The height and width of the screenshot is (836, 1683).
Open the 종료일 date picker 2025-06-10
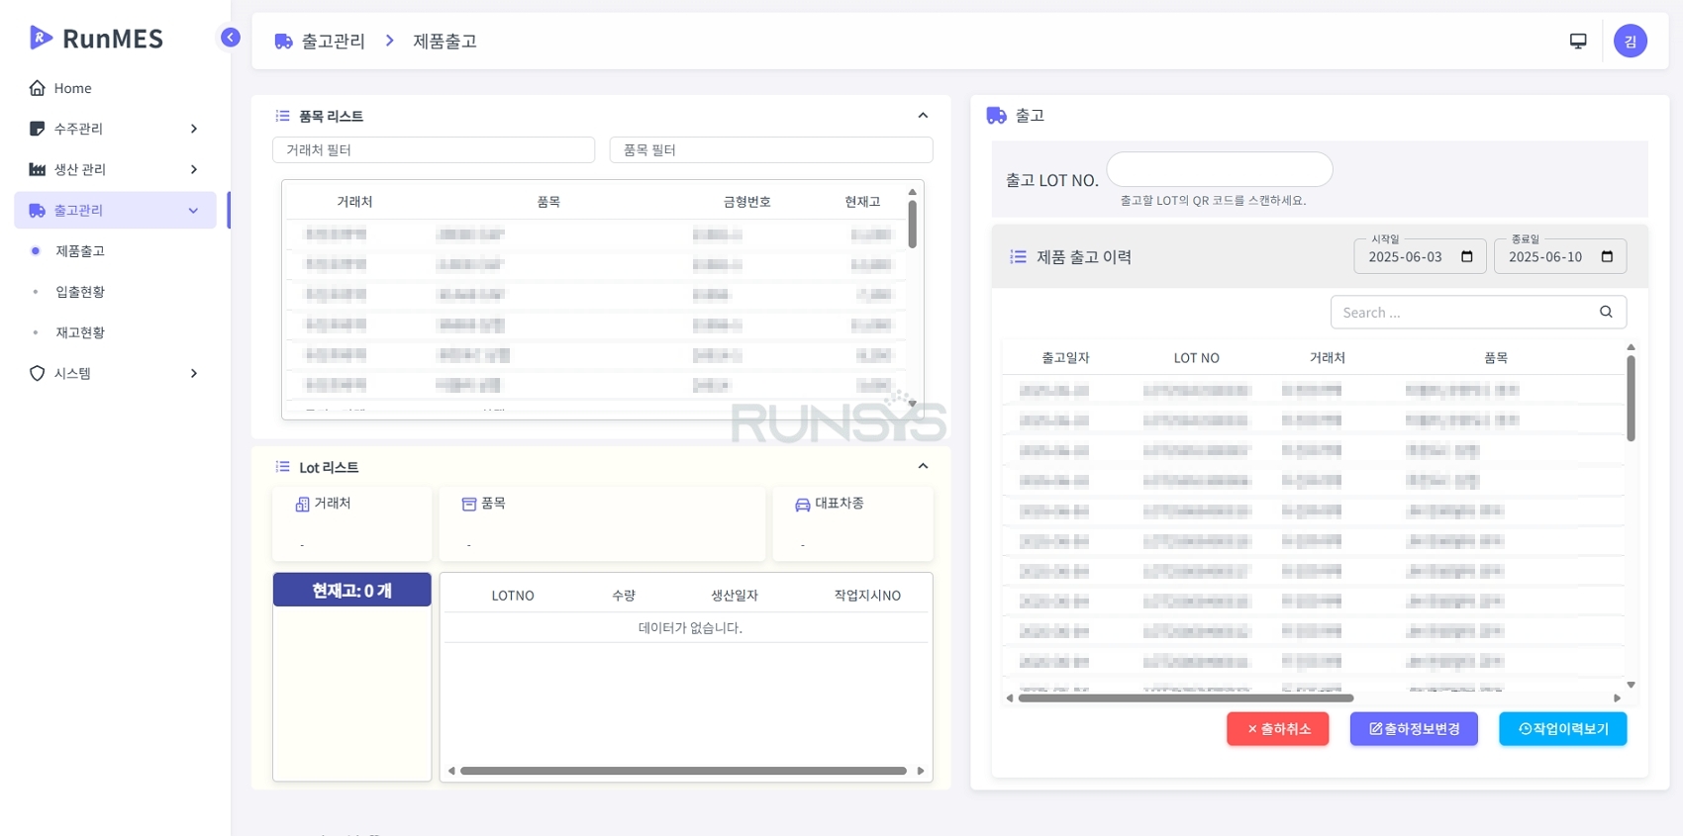(1559, 256)
